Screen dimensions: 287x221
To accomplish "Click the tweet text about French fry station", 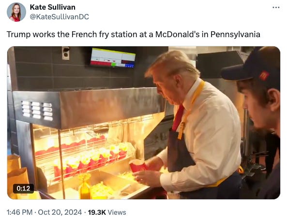I will coord(134,34).
